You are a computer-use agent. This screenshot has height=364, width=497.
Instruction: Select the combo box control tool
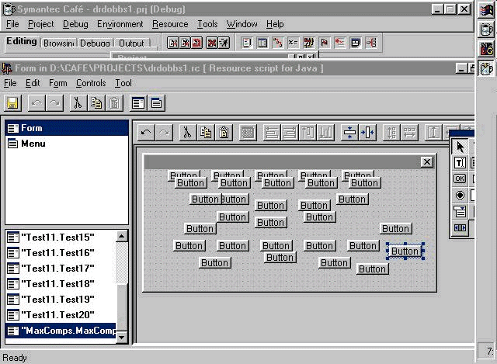(x=460, y=211)
